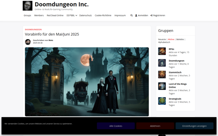The height and width of the screenshot is (136, 218).
Task: Click text 'Aktiv vor 4 Tagen, 15 Stunden'
Action: 179,54
